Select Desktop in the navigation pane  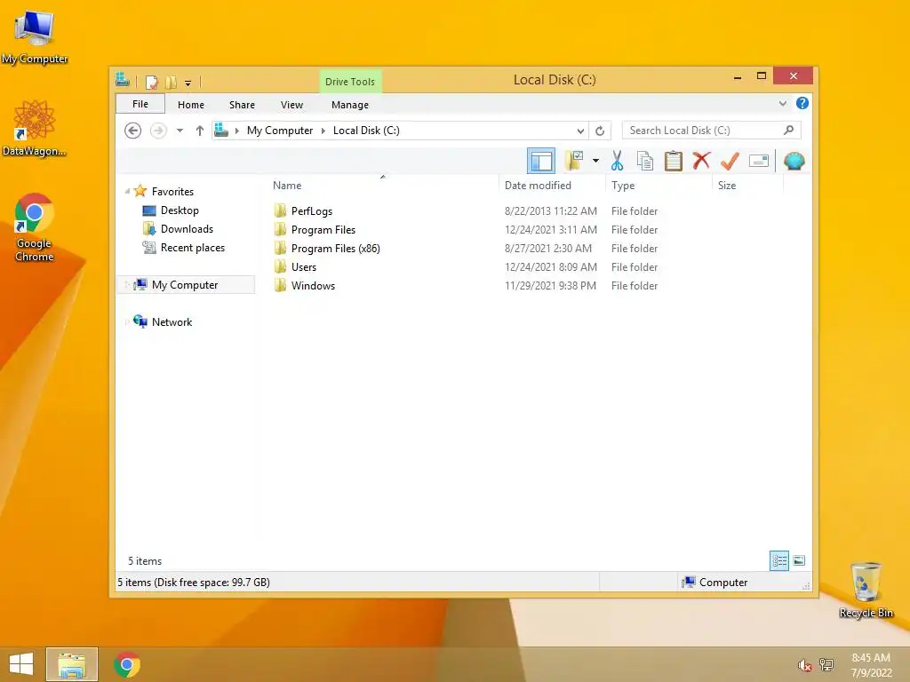coord(180,210)
